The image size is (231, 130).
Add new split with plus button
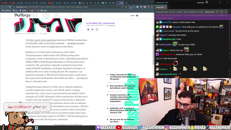[230, 12]
